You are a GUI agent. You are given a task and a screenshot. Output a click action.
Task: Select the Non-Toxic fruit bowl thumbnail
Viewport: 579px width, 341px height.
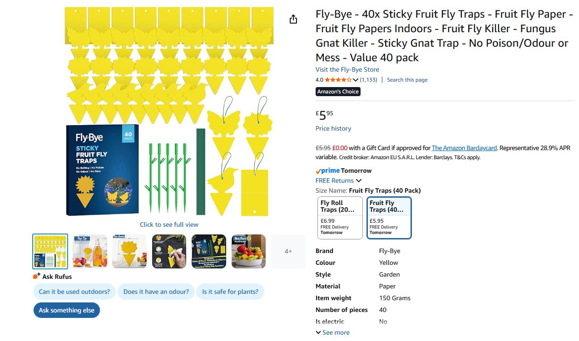coord(248,251)
